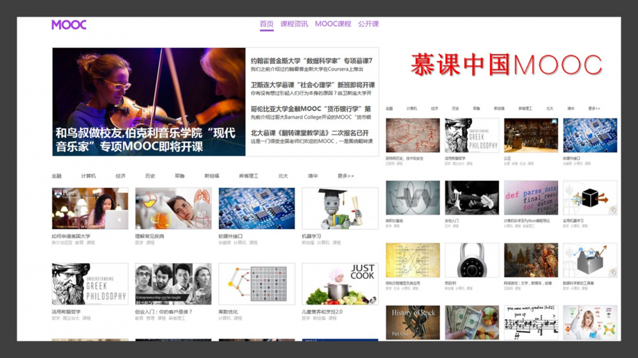This screenshot has width=638, height=358.
Task: Click the purple MOOC logo
Action: (69, 25)
